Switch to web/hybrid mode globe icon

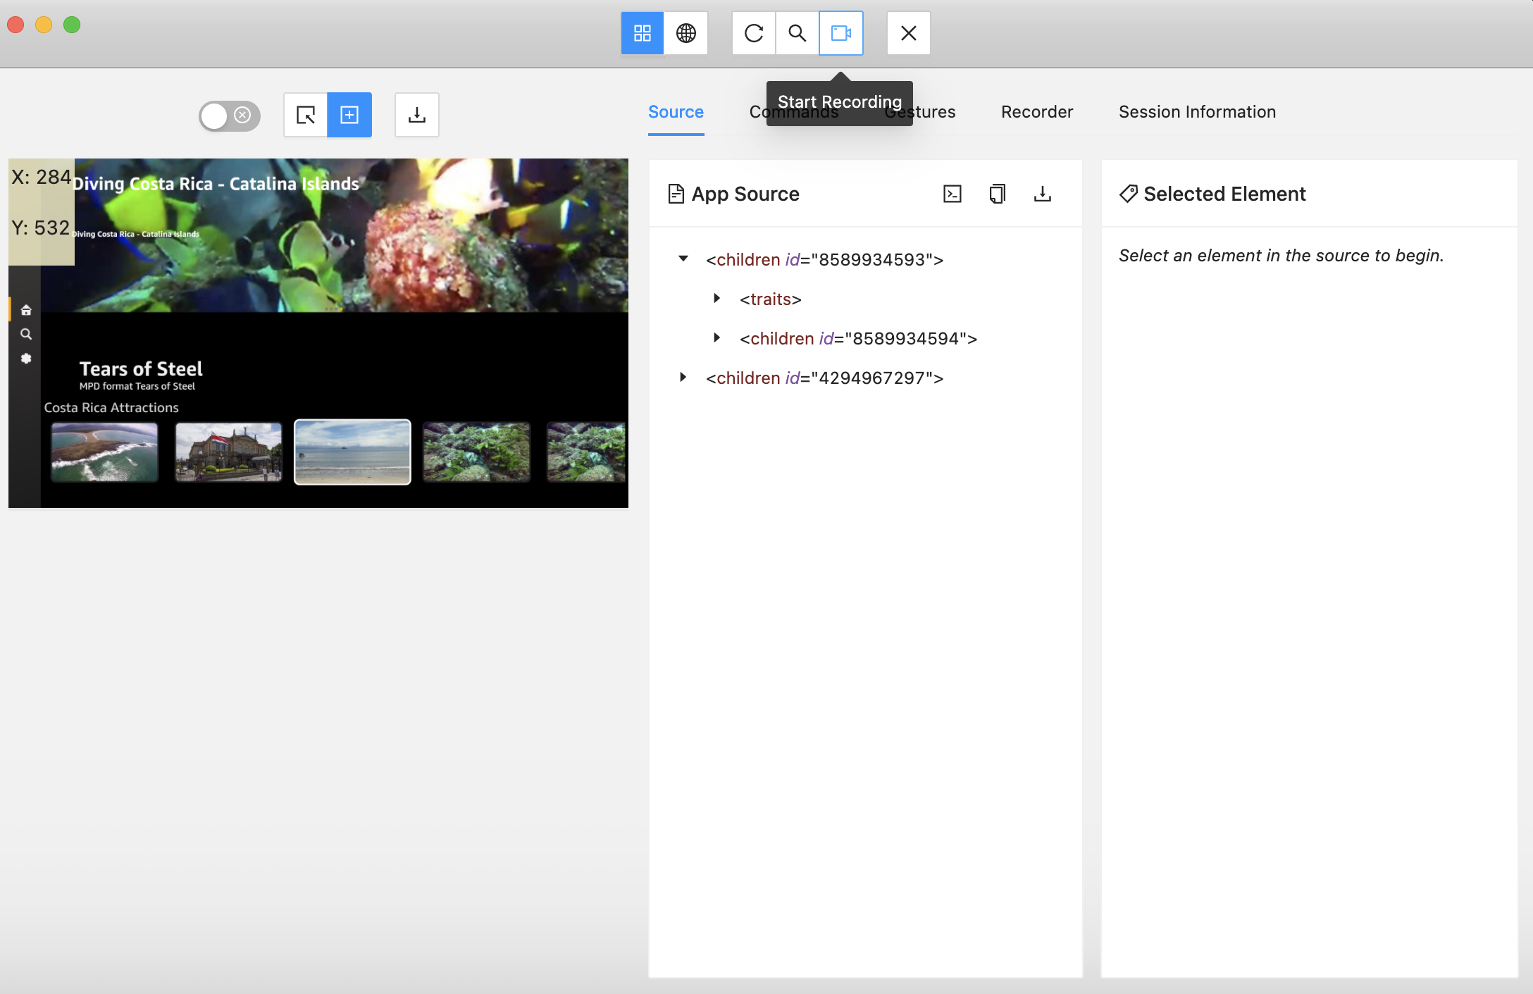pos(685,33)
